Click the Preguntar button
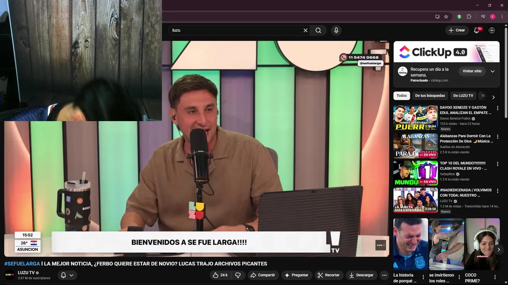 coord(296,275)
